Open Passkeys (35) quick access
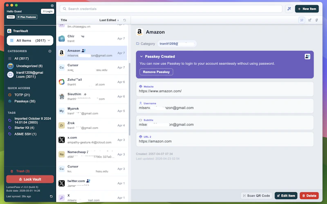The height and width of the screenshot is (204, 327). [x=25, y=101]
